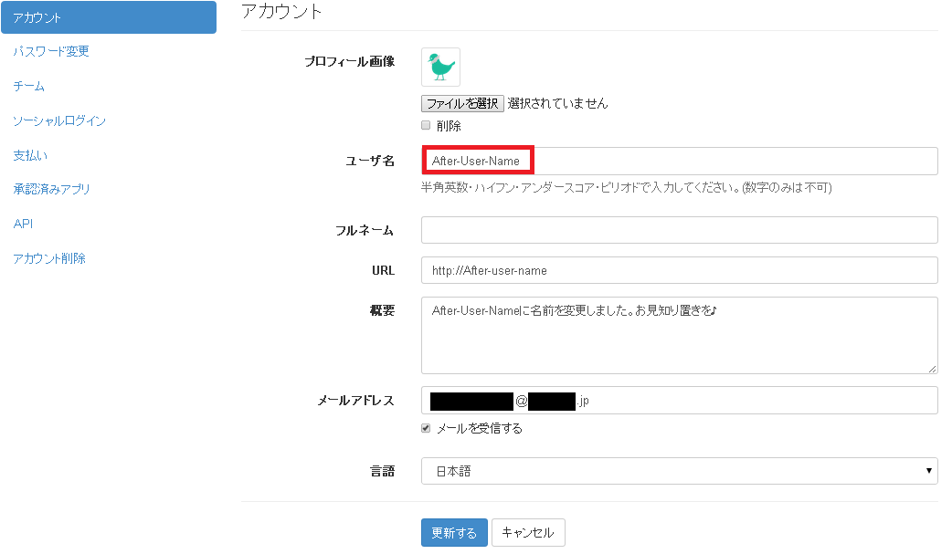952x554 pixels.
Task: Uncheck the メールを受信する checkbox
Action: 426,428
